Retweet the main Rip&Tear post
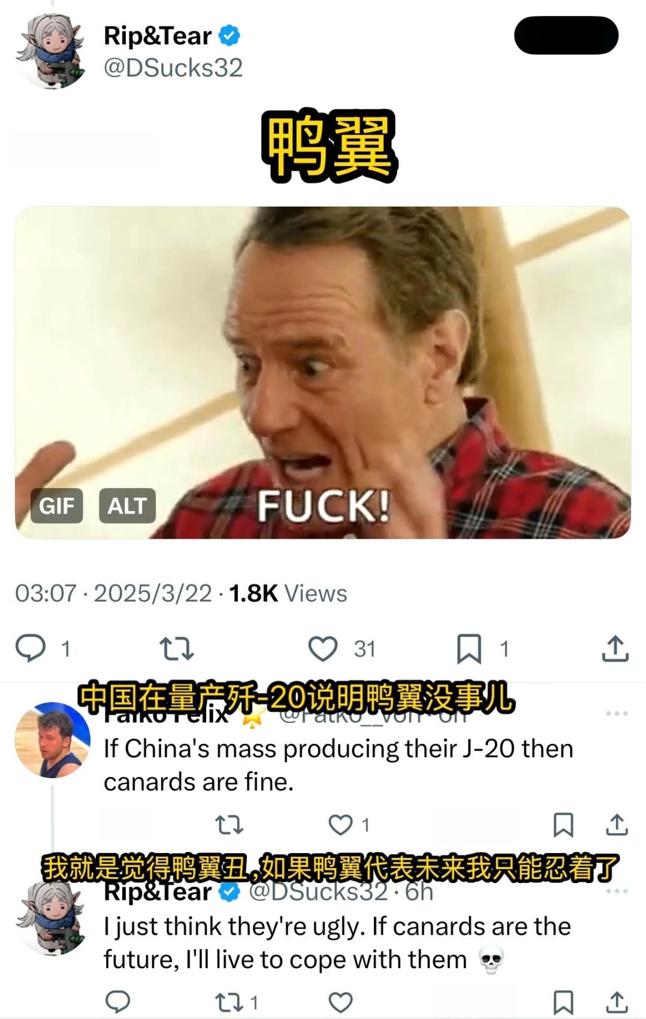The height and width of the screenshot is (1019, 646). tap(177, 649)
